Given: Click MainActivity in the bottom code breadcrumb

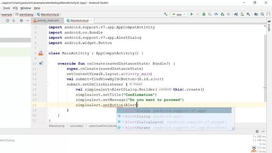Looking at the screenshot, I should pos(57,126).
